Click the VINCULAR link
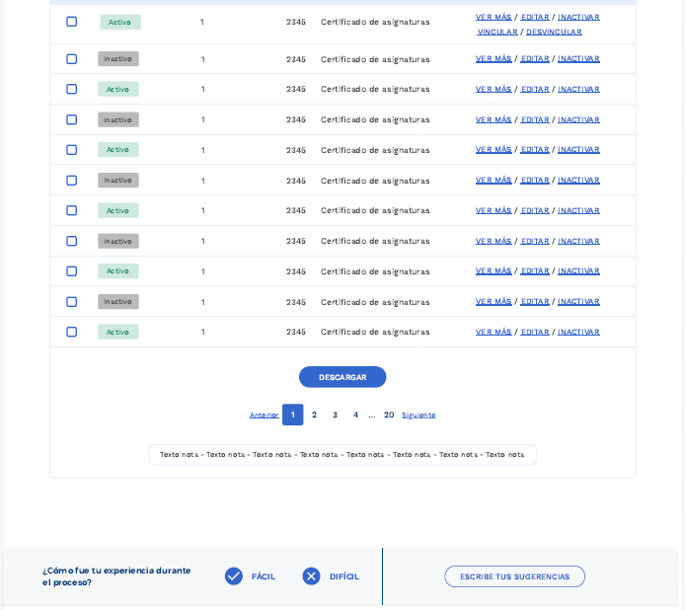This screenshot has width=685, height=610. pos(496,32)
